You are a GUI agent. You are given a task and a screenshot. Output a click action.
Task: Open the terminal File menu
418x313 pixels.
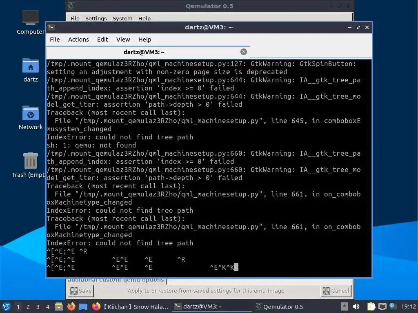click(55, 40)
